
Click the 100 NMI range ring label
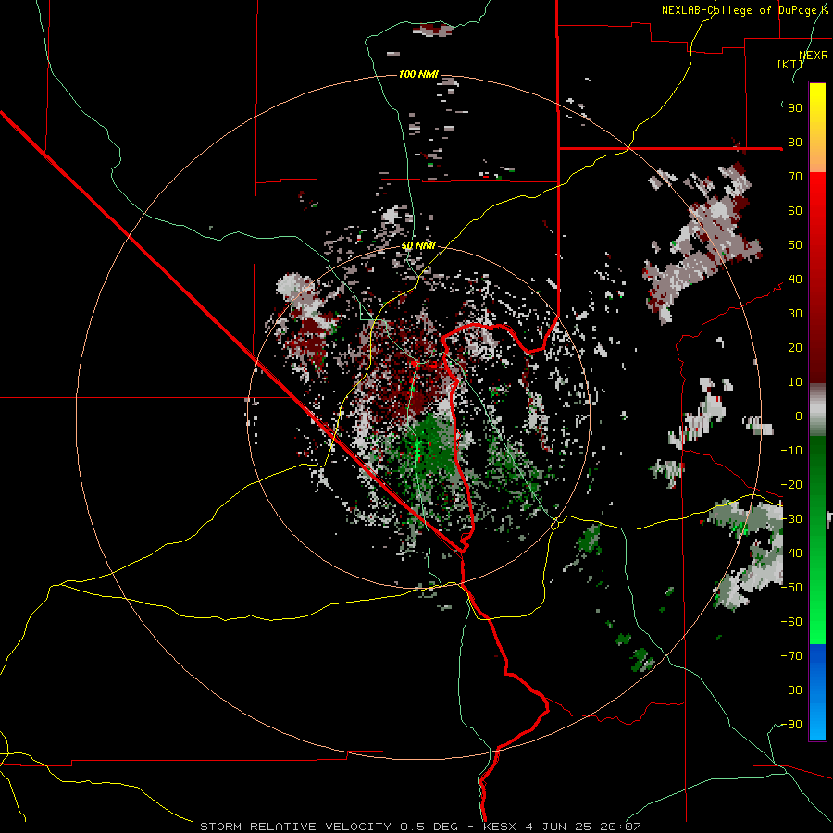pos(418,74)
